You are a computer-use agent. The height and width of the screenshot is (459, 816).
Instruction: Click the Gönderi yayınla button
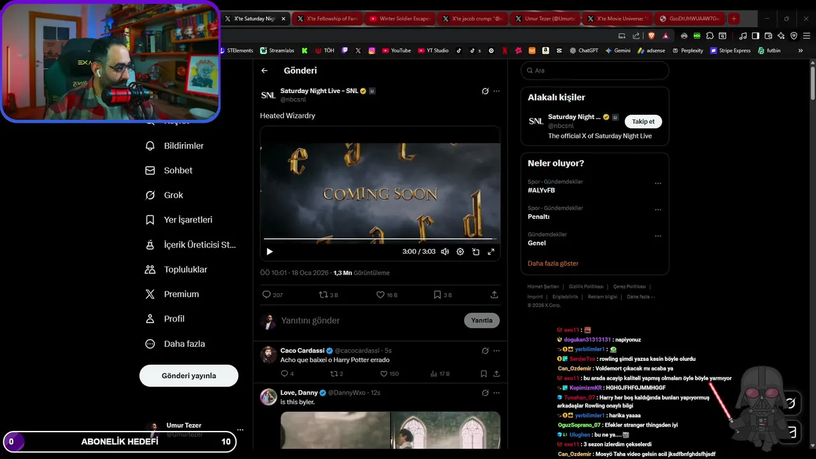tap(189, 375)
